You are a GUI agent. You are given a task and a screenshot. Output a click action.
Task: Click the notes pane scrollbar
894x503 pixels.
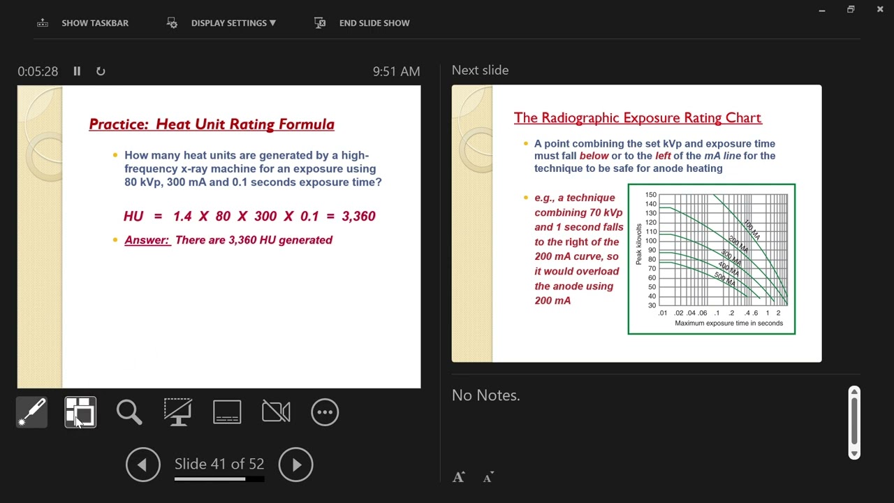click(854, 423)
